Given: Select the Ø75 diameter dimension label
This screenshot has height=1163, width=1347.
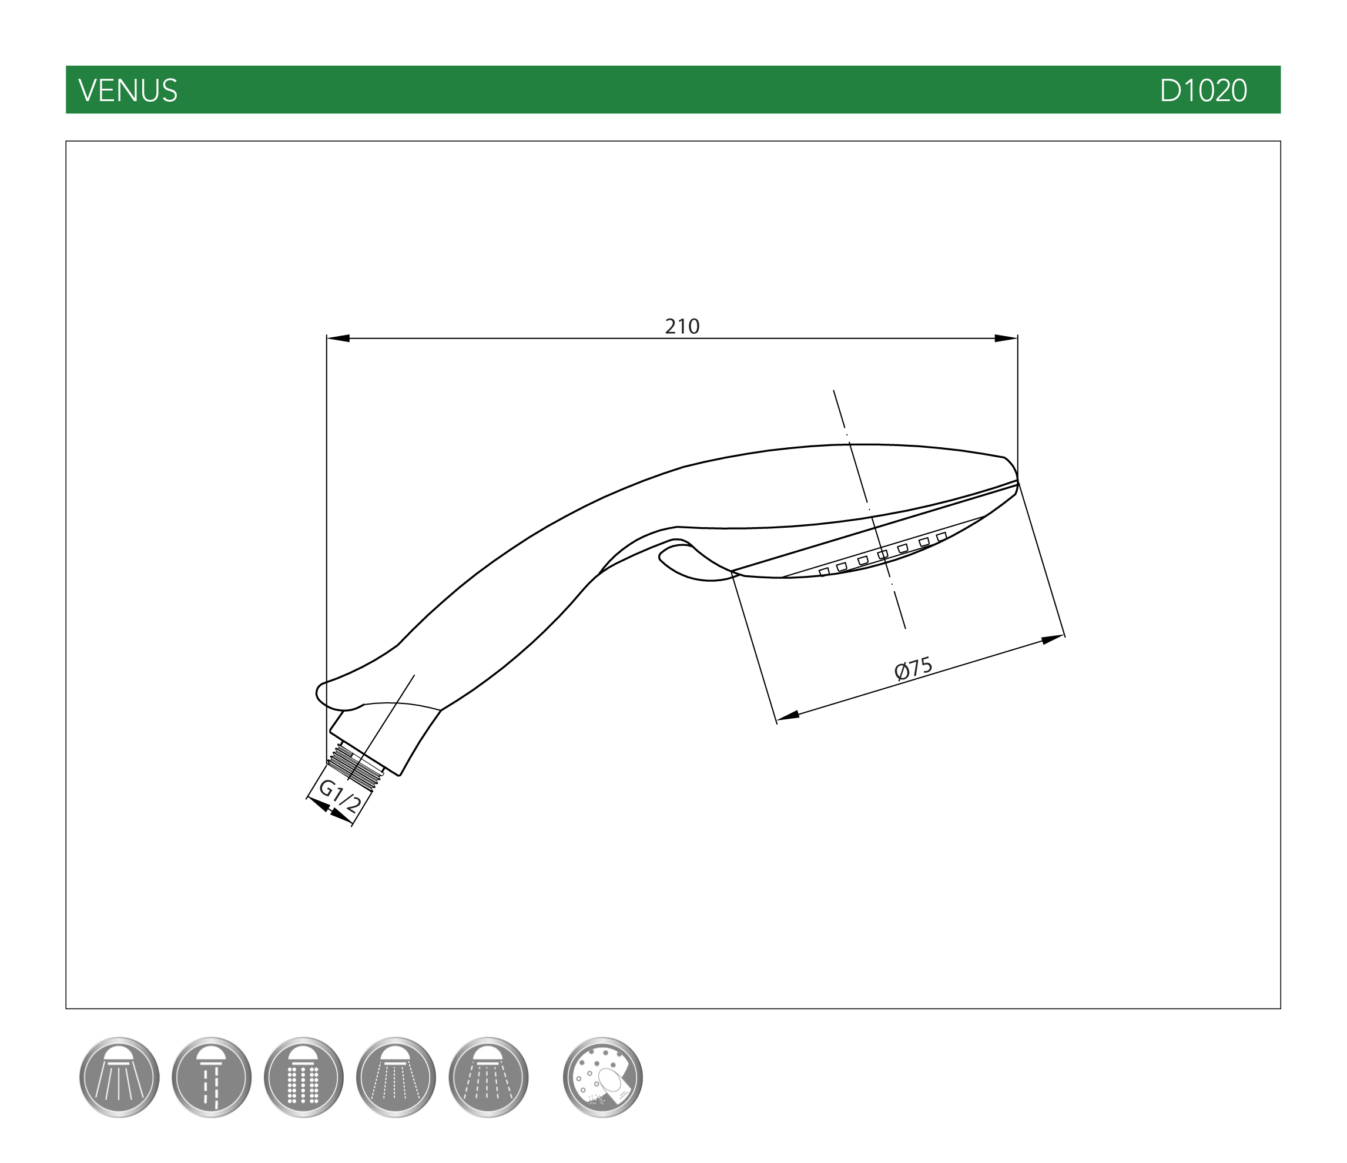Looking at the screenshot, I should [913, 668].
